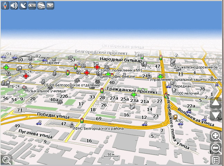Open messages envelope icon
The image size is (224, 166).
[50, 6]
